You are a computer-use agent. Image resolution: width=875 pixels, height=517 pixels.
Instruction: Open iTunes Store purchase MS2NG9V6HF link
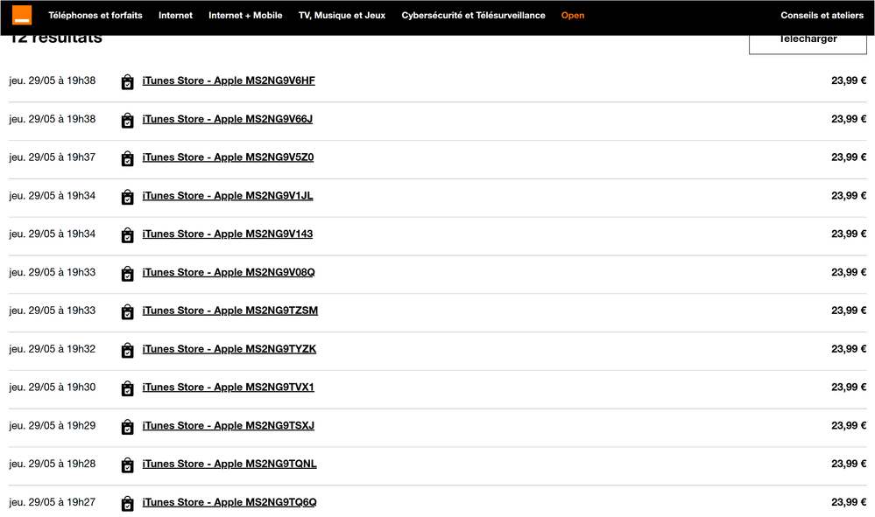(x=229, y=80)
